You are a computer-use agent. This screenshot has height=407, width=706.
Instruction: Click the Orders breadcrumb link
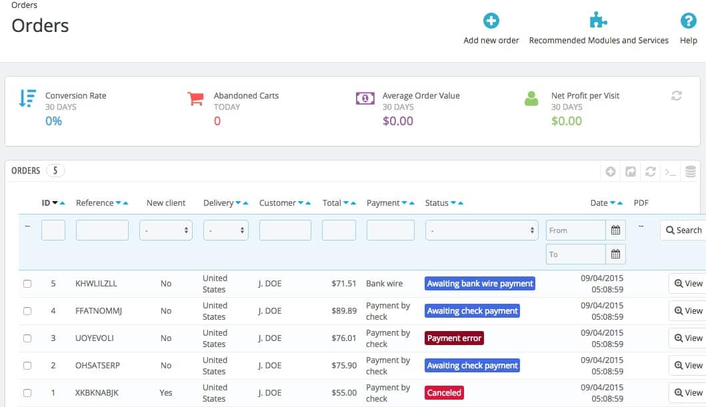(x=24, y=5)
